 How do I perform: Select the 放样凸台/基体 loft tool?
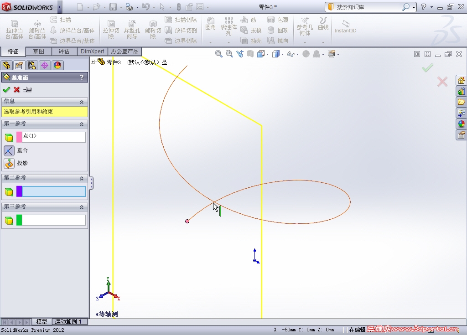click(73, 30)
